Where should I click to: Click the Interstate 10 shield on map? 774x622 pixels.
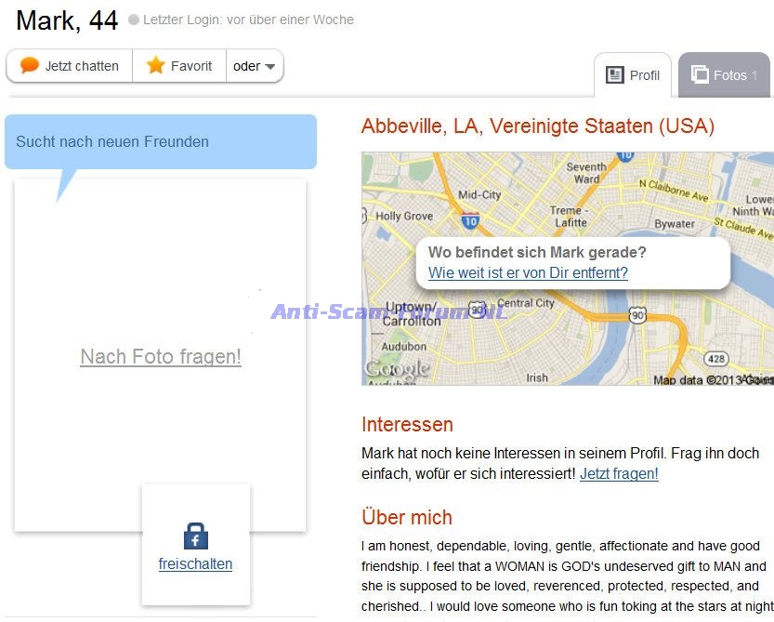[470, 221]
